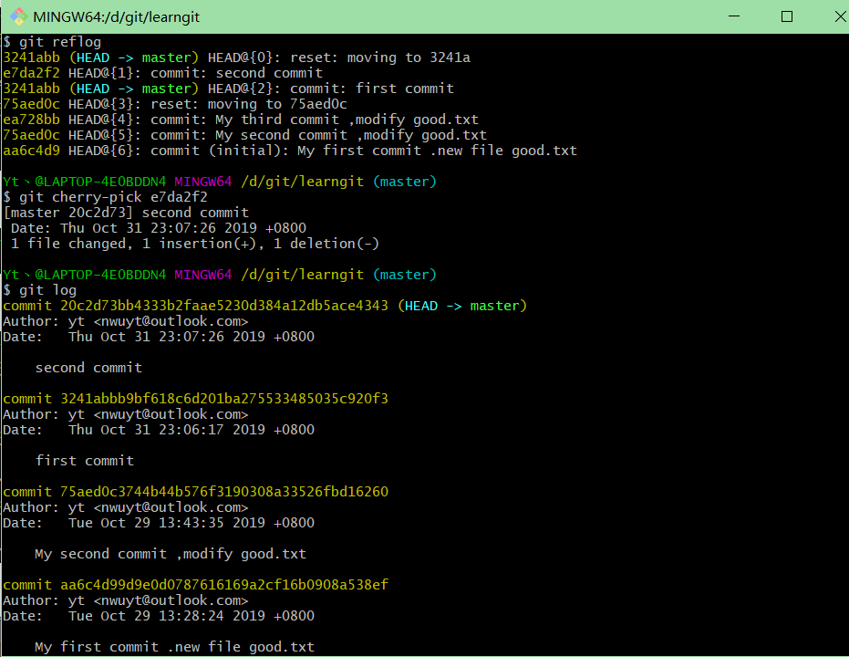Maximize the MINGW64 terminal window
The width and height of the screenshot is (849, 657).
[787, 16]
